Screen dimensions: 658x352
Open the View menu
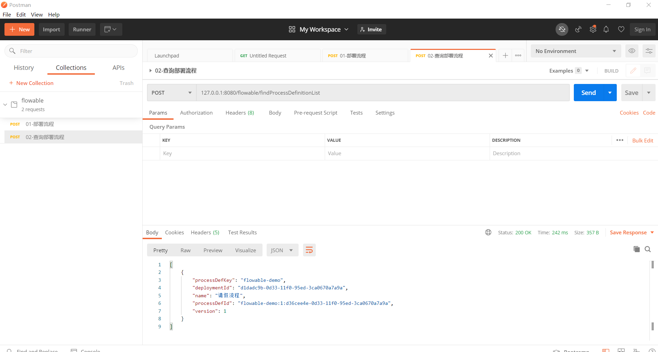point(37,14)
